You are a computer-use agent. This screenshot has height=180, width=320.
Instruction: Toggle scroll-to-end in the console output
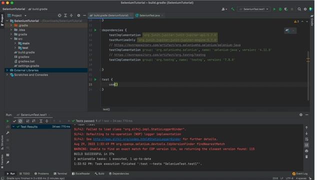[306, 145]
